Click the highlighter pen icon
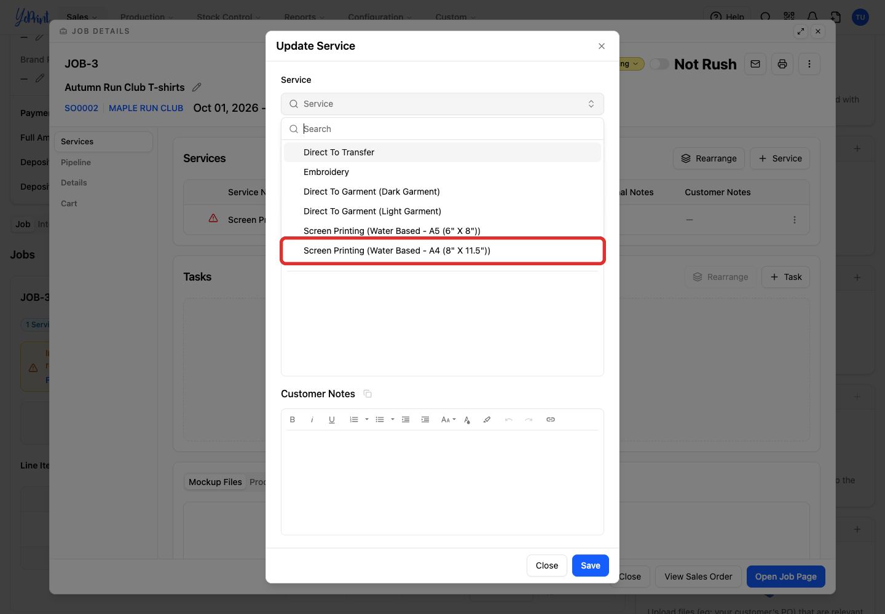Image resolution: width=885 pixels, height=614 pixels. (487, 420)
